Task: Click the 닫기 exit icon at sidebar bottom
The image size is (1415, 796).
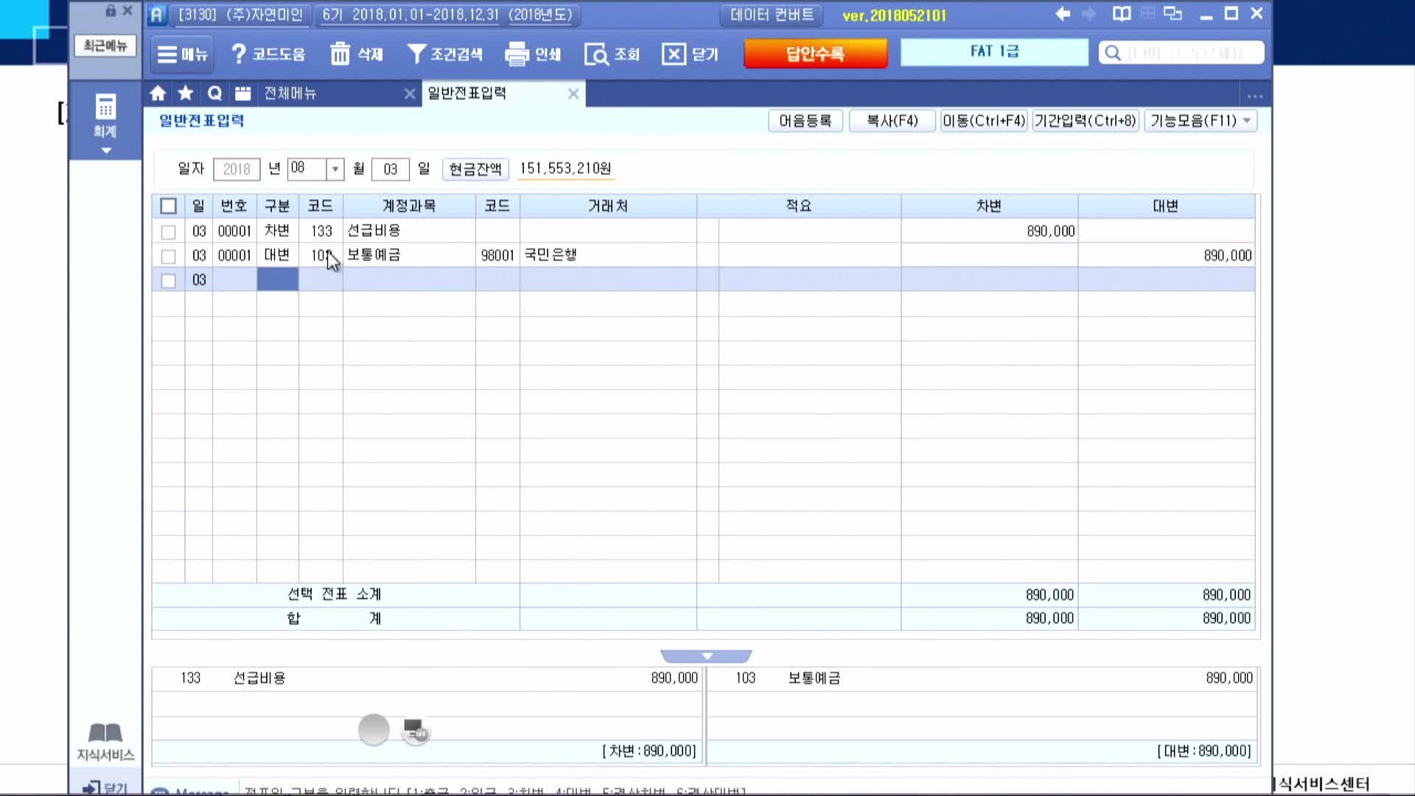Action: click(105, 787)
